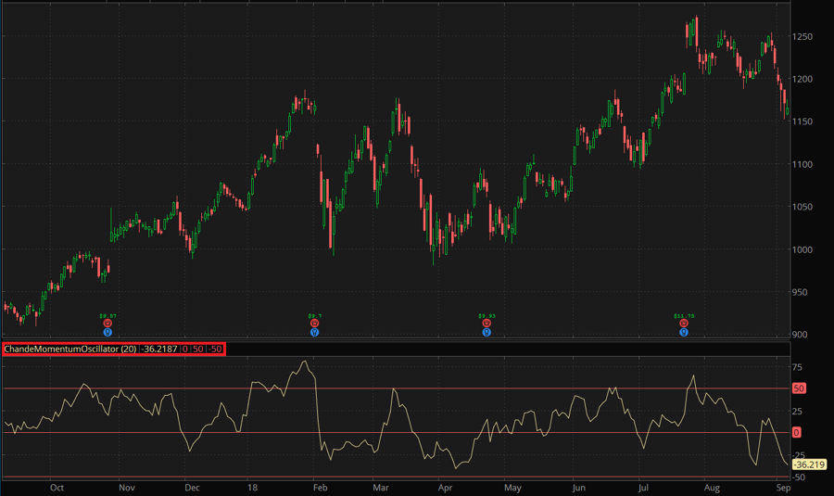Click the blue dividend icon near late July
The width and height of the screenshot is (834, 496).
click(x=684, y=332)
